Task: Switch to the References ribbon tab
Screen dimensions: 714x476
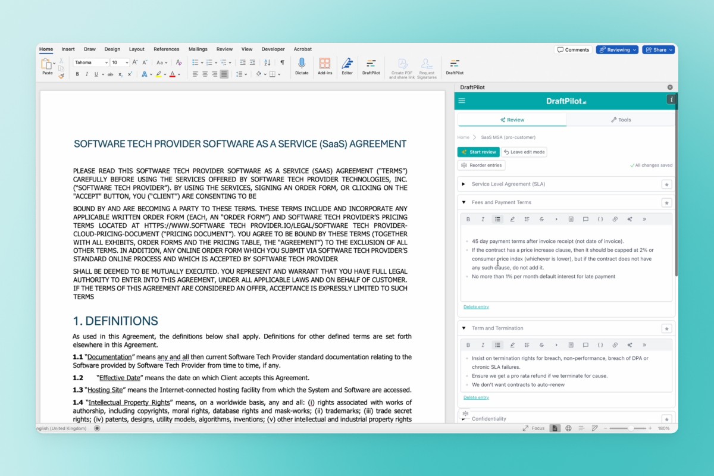Action: [x=167, y=49]
